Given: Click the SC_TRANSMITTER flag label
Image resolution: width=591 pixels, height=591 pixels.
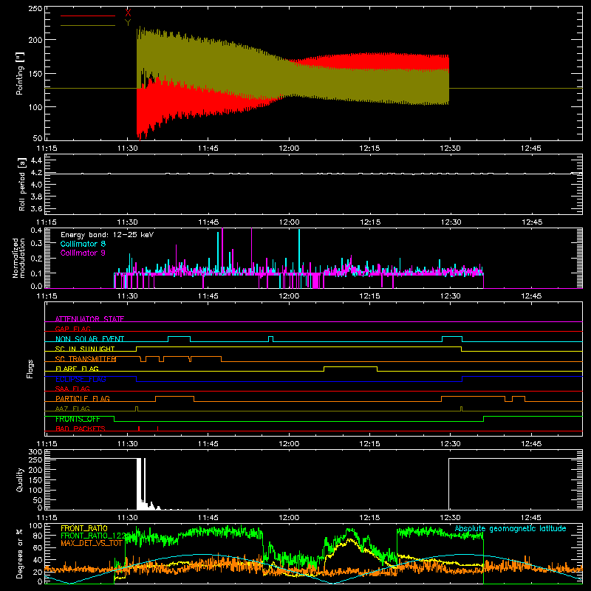Looking at the screenshot, I should [x=86, y=359].
